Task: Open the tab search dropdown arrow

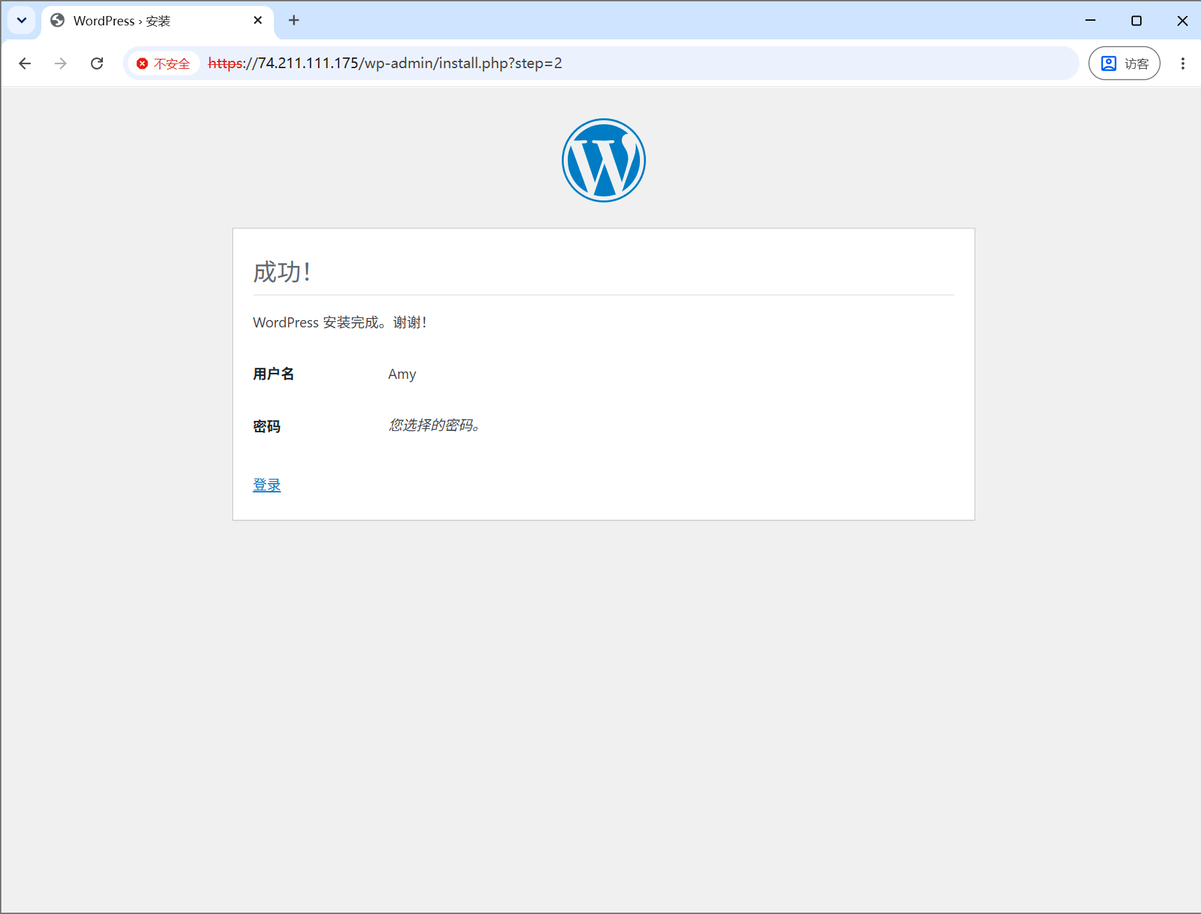Action: pyautogui.click(x=21, y=21)
